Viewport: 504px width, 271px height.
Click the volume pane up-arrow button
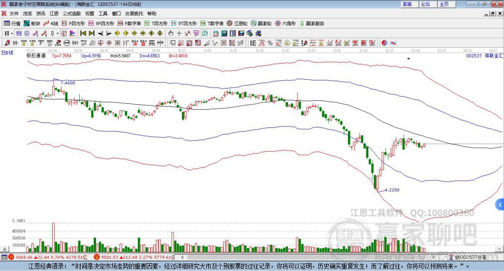tap(4, 249)
